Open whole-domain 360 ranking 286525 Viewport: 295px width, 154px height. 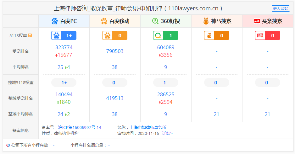click(166, 94)
